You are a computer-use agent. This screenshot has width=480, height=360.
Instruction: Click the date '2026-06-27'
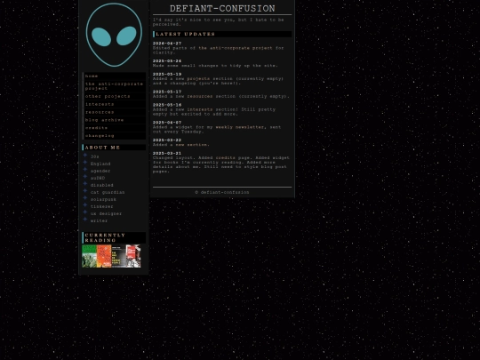click(x=167, y=44)
